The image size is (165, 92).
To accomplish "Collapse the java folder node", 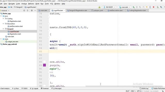I will tap(1, 16).
